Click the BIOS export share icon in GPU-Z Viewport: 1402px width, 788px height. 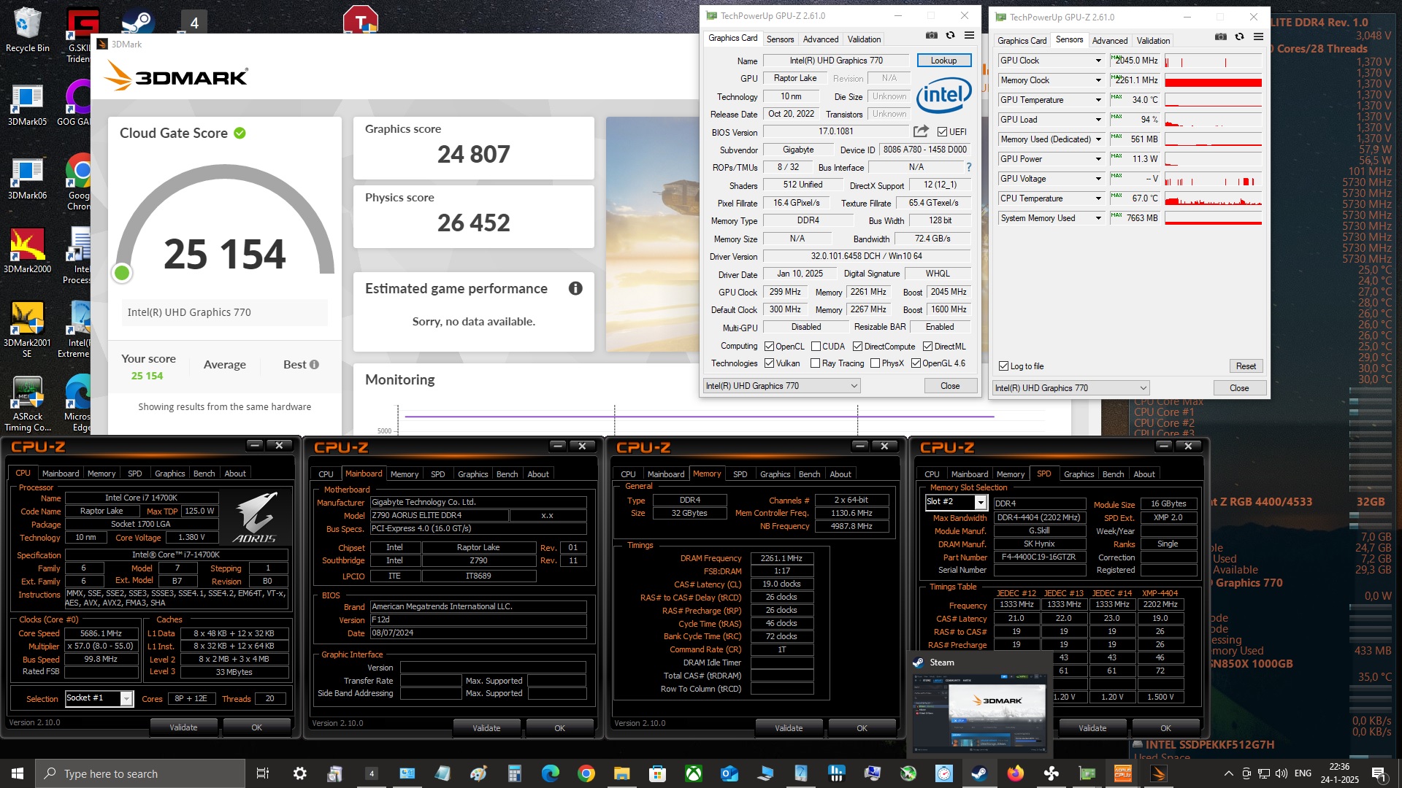(x=921, y=131)
